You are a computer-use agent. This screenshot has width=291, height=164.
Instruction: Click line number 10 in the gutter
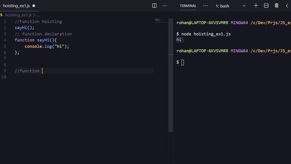(x=4, y=77)
